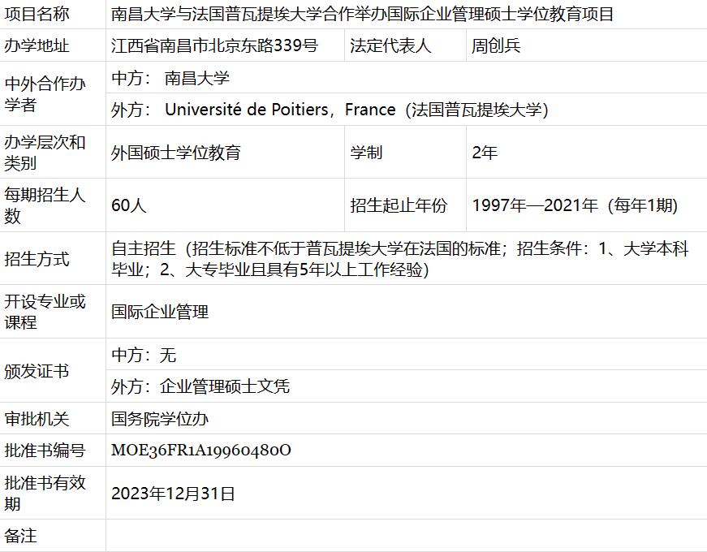Select the 颁发证书 label
Viewport: 707px width, 552px height.
tap(37, 371)
